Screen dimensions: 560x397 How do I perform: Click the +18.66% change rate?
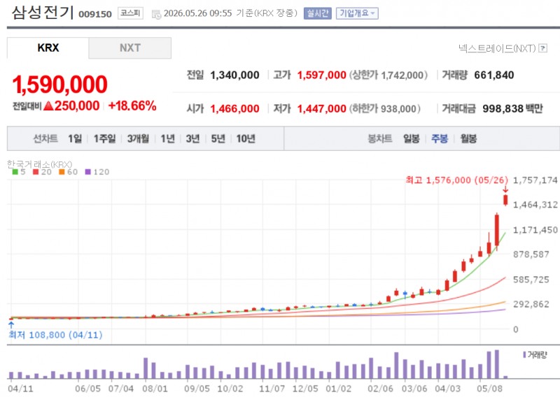point(132,106)
